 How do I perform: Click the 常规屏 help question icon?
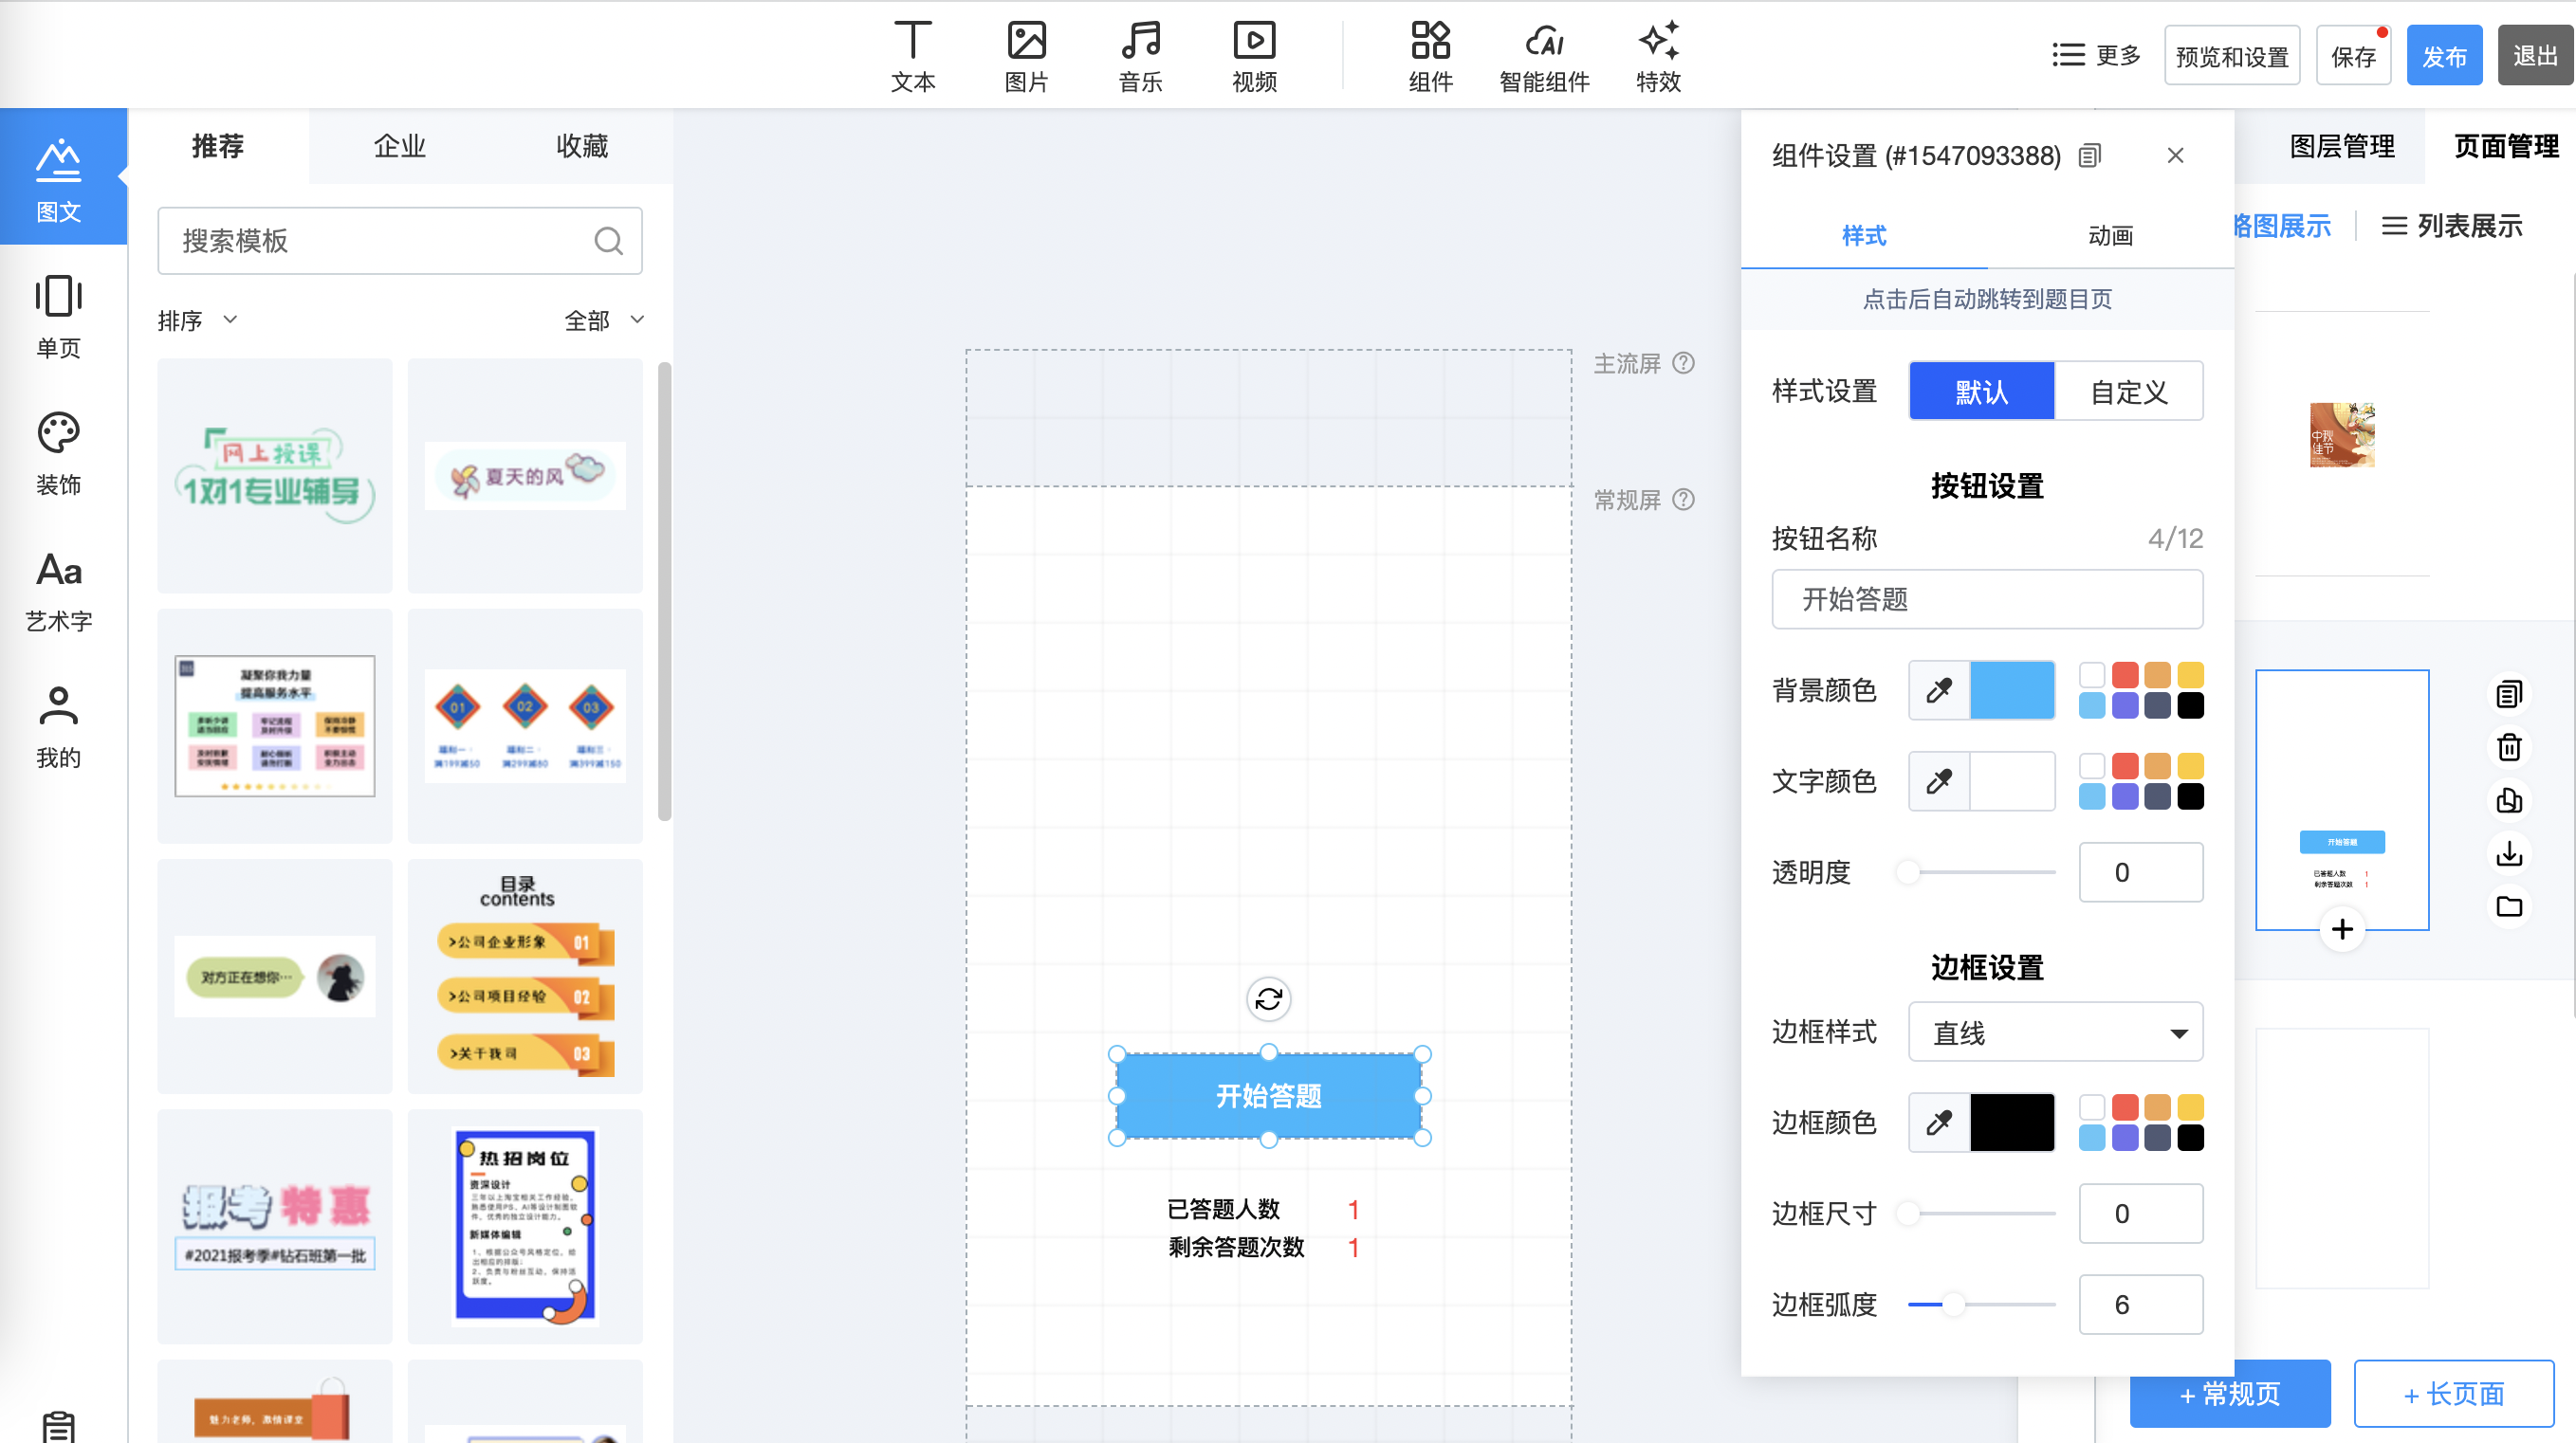(x=1684, y=499)
